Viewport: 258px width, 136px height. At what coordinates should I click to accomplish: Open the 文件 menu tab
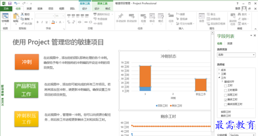[x=6, y=8]
